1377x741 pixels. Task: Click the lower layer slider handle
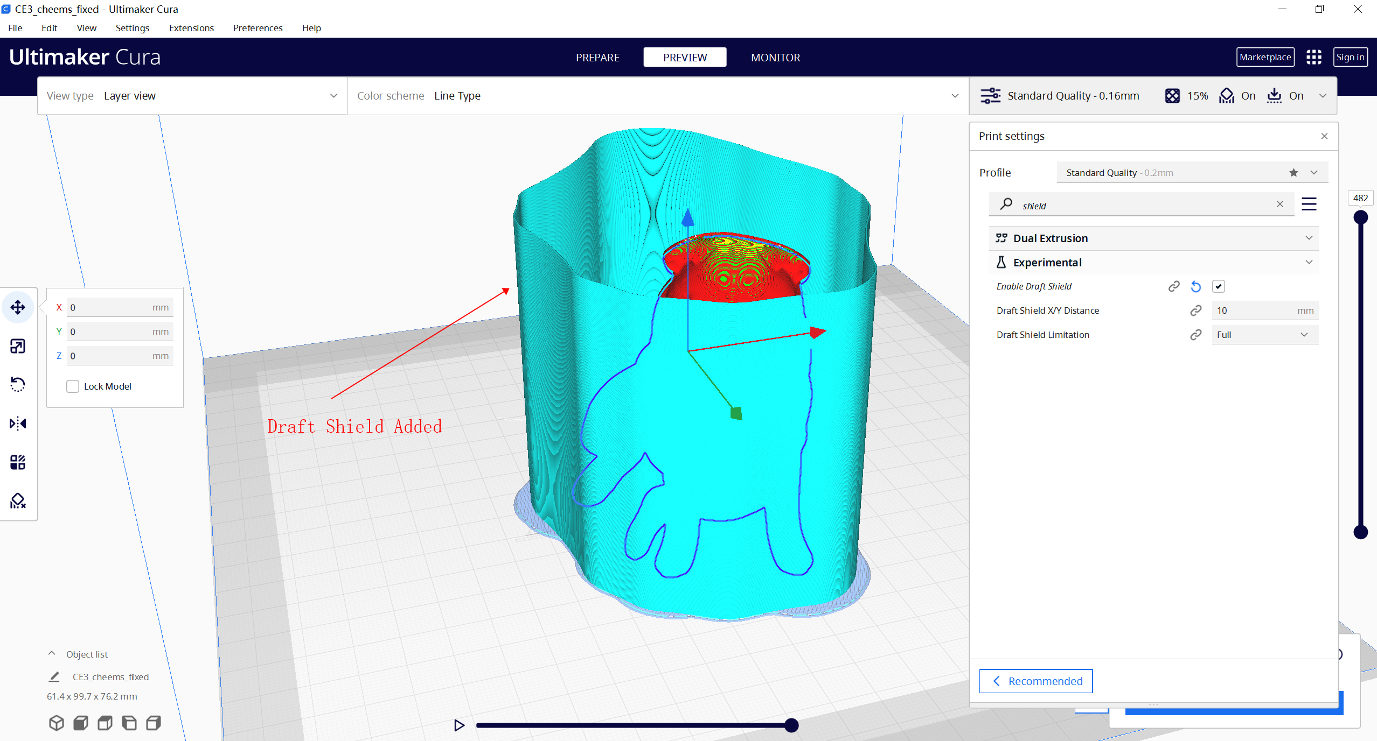(x=1361, y=532)
